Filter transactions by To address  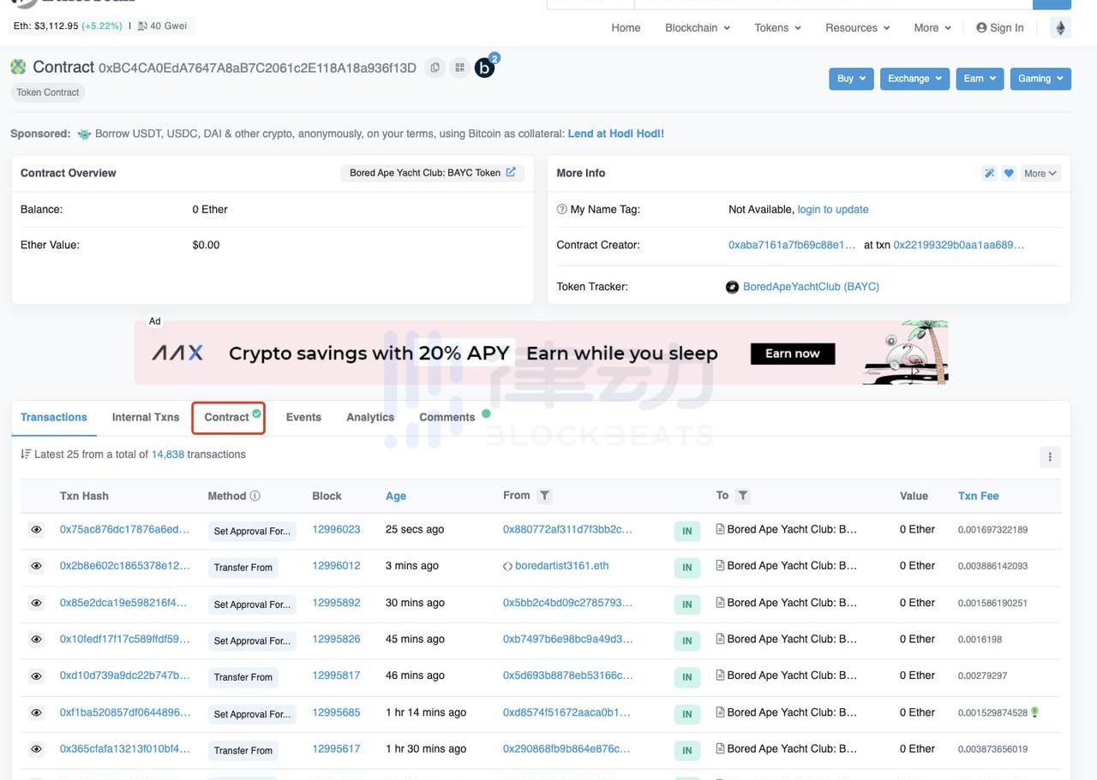click(743, 496)
